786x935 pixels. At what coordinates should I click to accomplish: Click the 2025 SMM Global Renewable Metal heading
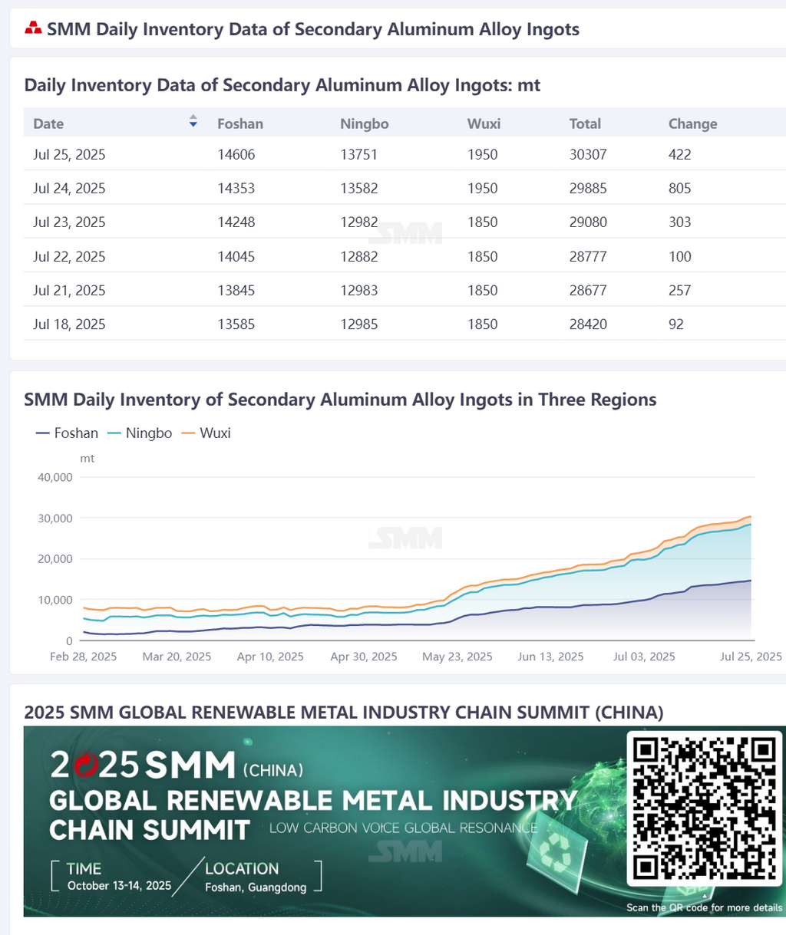click(x=344, y=712)
